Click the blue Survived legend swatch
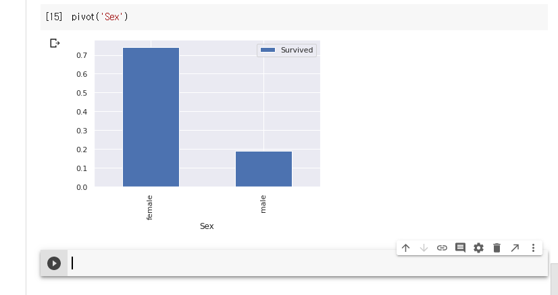The width and height of the screenshot is (558, 295). (268, 51)
